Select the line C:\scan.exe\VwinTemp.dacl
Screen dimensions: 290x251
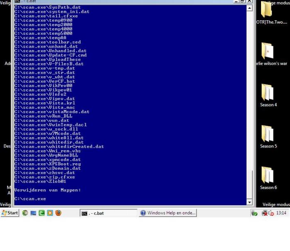tap(51, 125)
